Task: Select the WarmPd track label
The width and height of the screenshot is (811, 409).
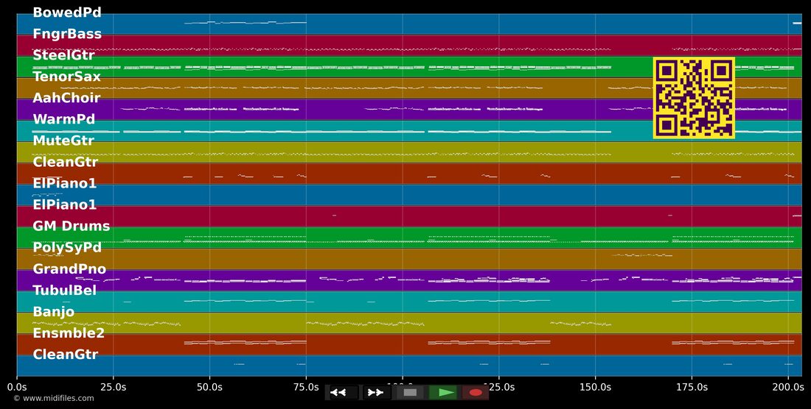Action: coord(63,119)
